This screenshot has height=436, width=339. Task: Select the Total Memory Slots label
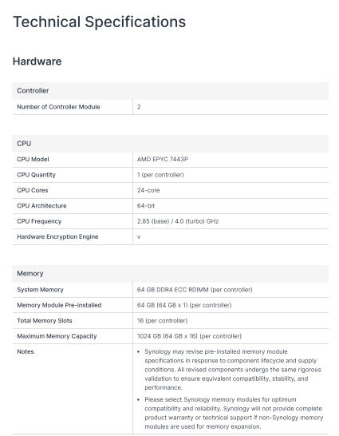point(45,320)
